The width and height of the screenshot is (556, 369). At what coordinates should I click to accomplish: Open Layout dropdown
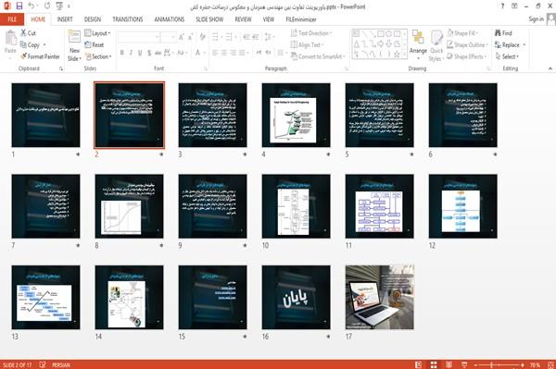coord(97,33)
